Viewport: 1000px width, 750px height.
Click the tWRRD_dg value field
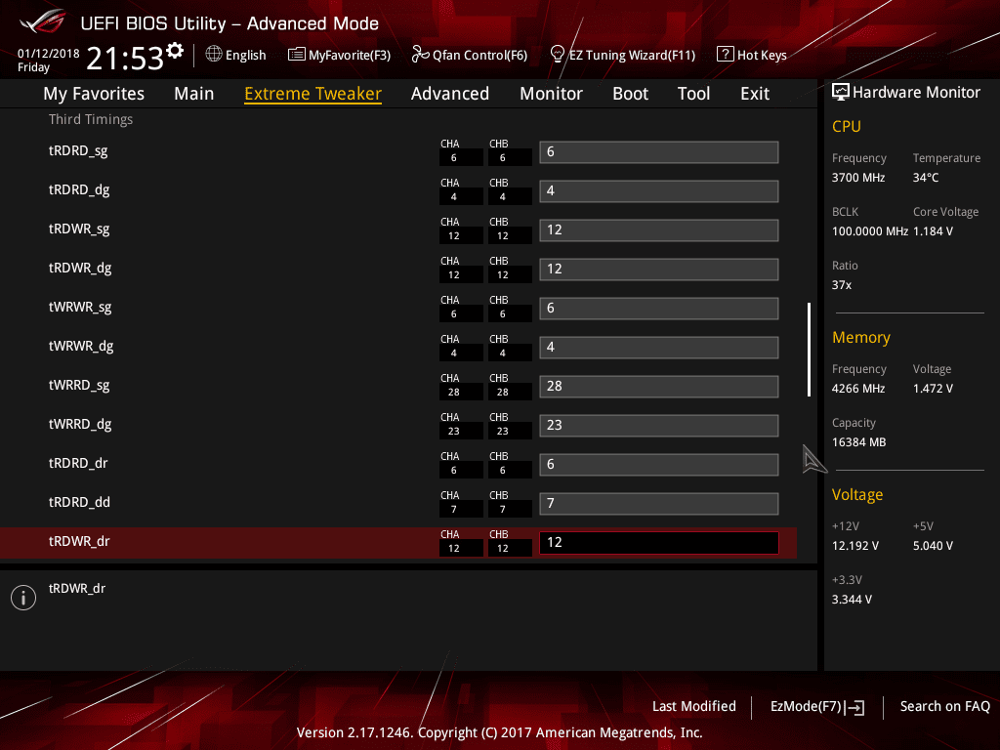659,426
